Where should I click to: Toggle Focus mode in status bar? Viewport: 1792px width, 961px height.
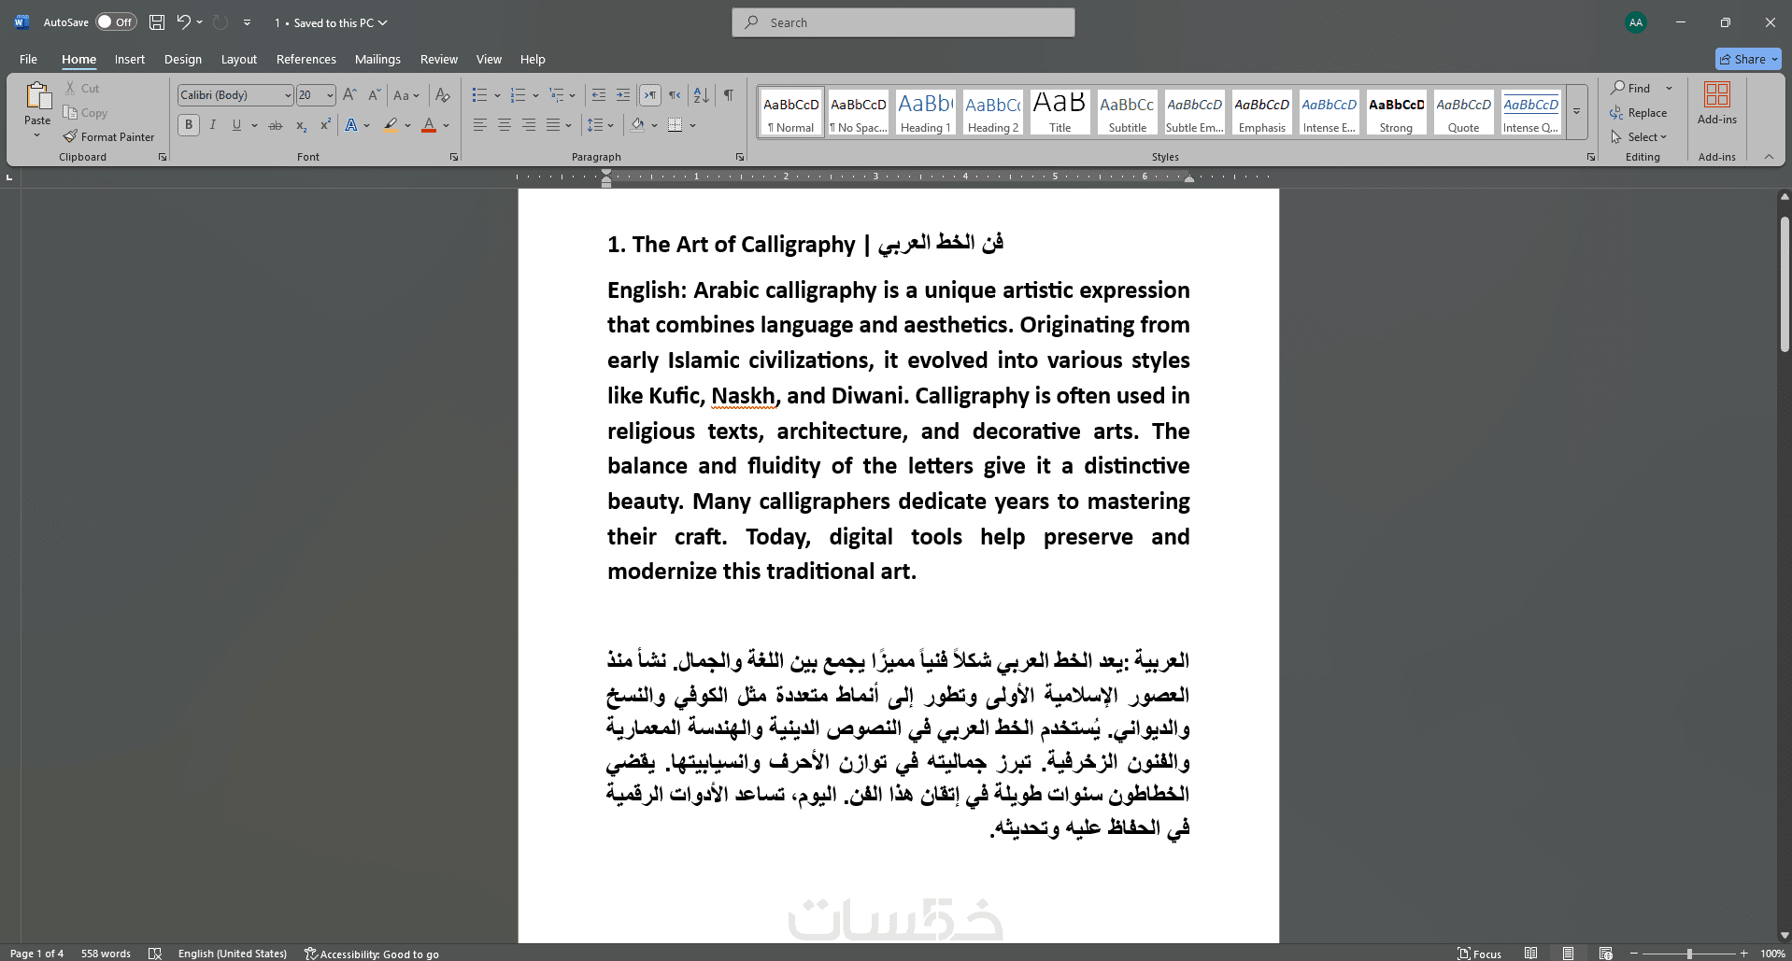point(1479,954)
